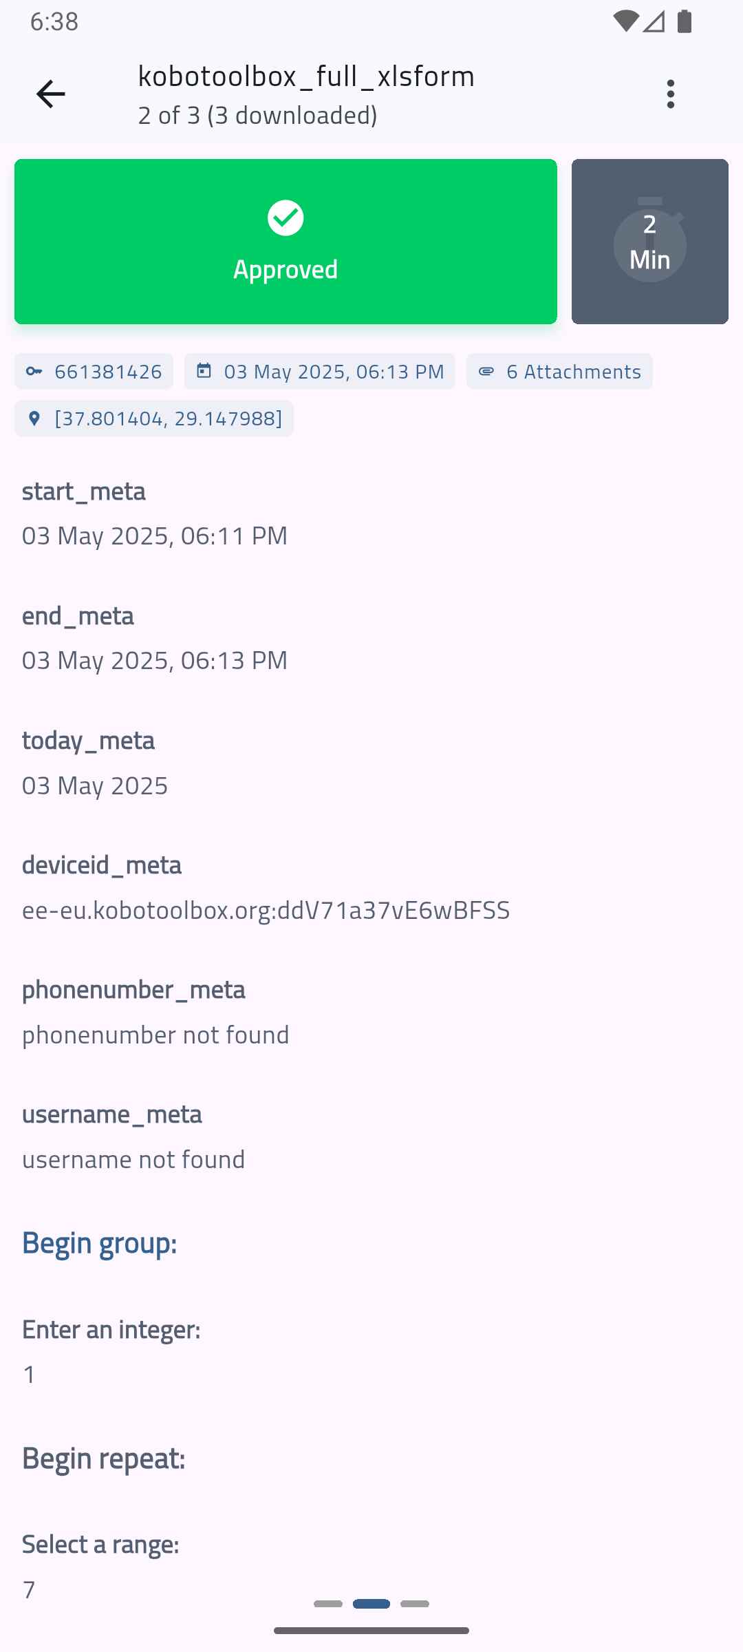Tap the paperclip attachments icon
This screenshot has height=1652, width=743.
(486, 372)
